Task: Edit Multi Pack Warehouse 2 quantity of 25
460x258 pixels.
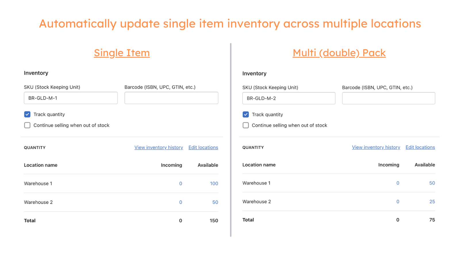Action: click(432, 202)
